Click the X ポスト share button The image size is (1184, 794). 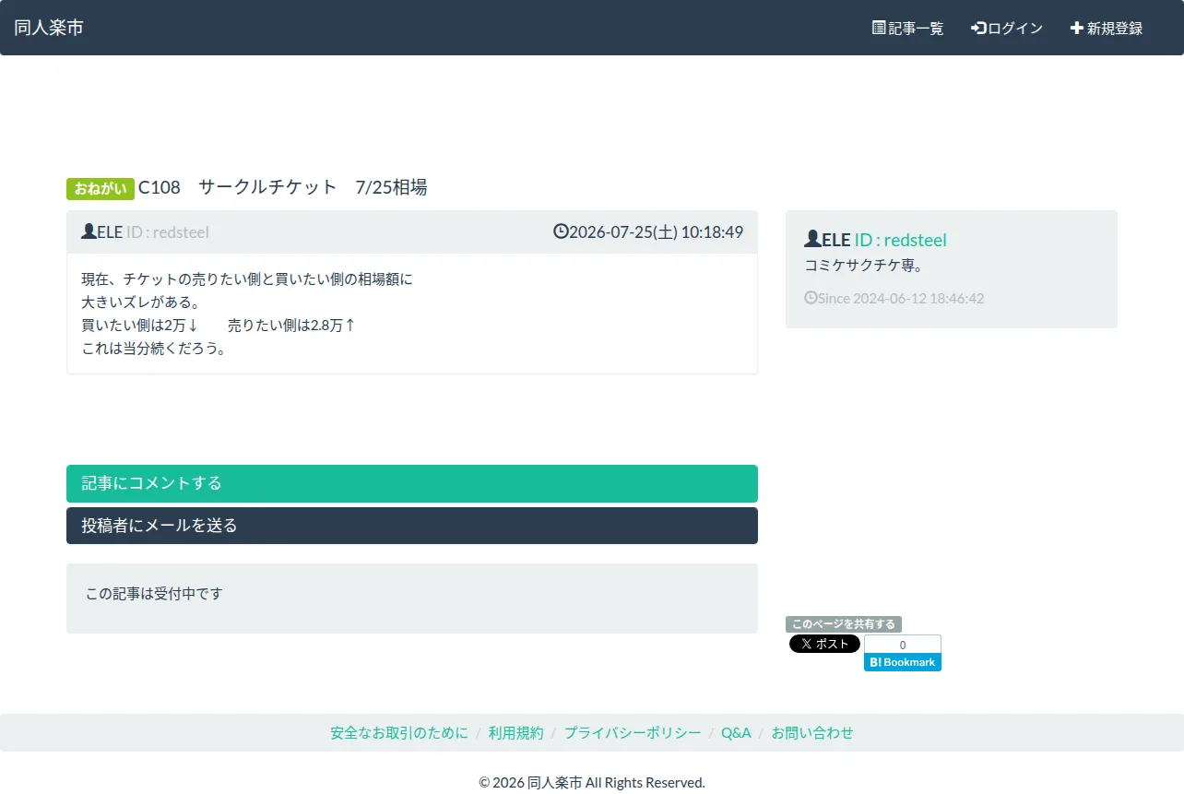click(824, 644)
